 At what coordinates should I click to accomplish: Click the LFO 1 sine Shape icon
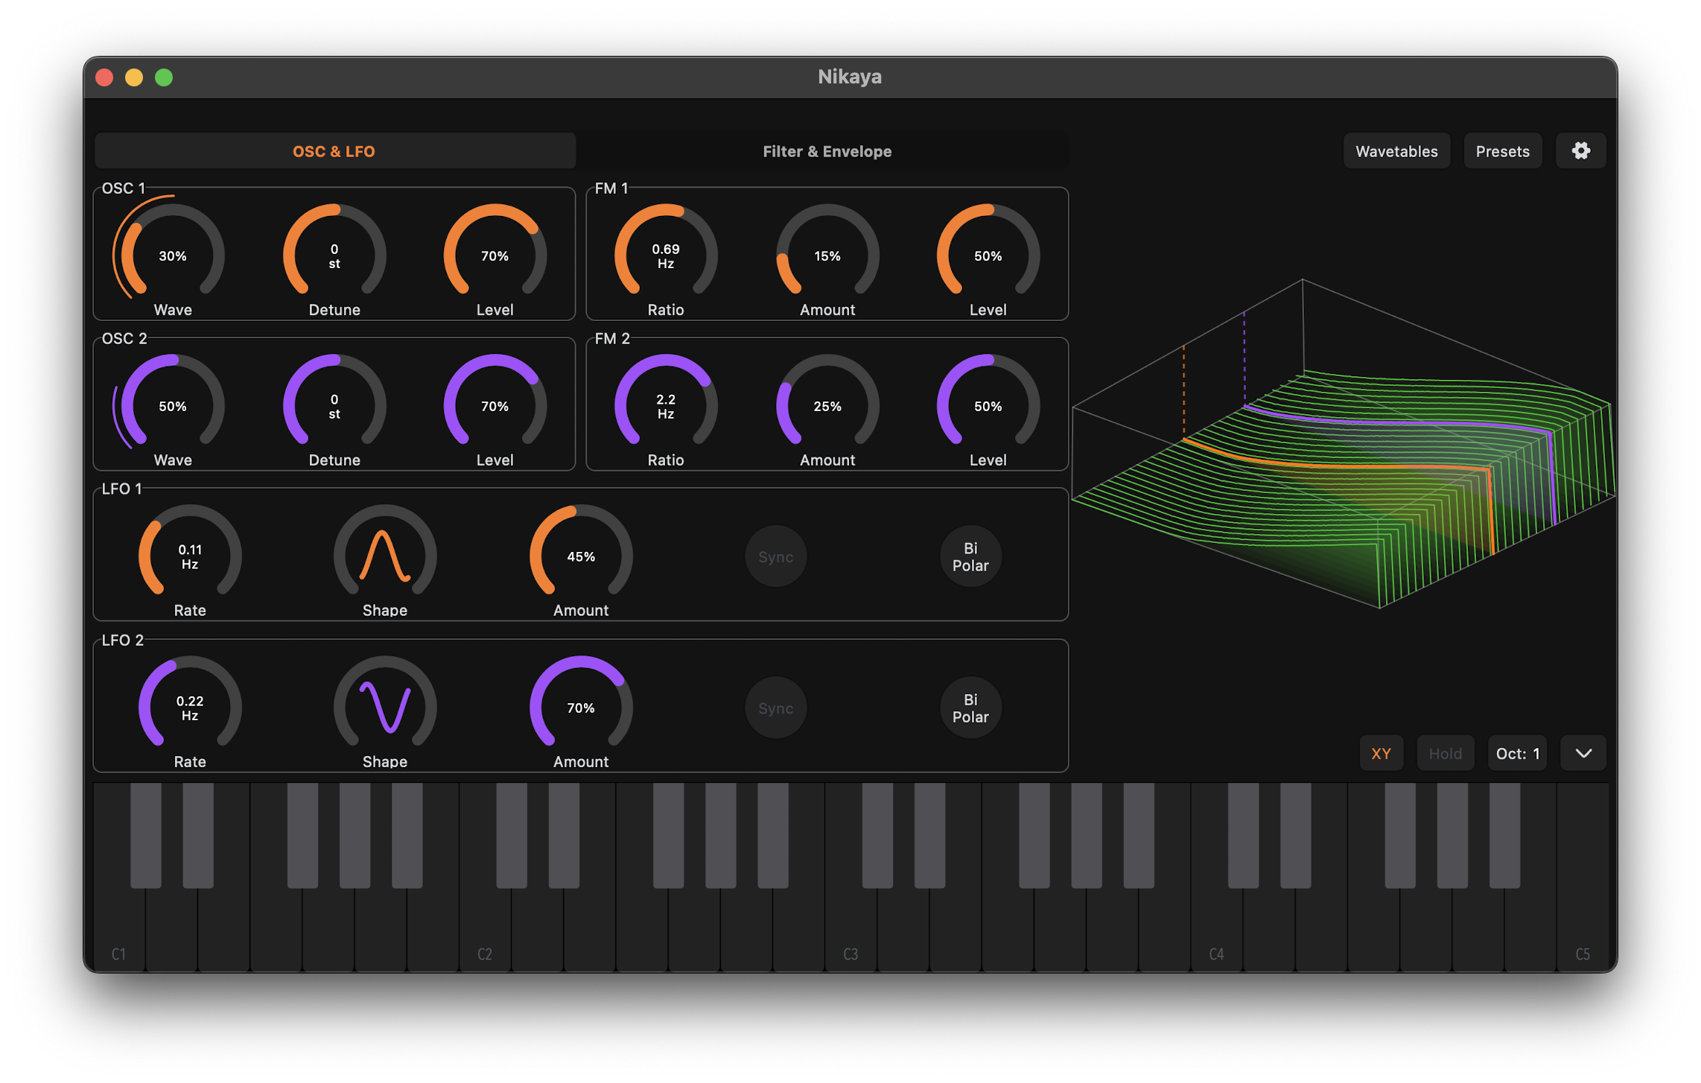pos(384,556)
